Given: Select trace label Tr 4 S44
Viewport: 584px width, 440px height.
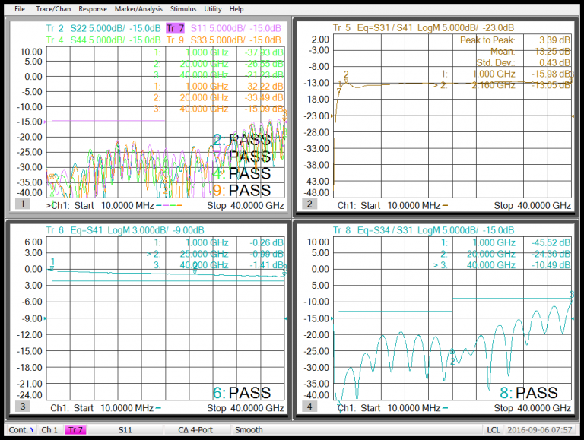Looking at the screenshot, I should pos(103,40).
